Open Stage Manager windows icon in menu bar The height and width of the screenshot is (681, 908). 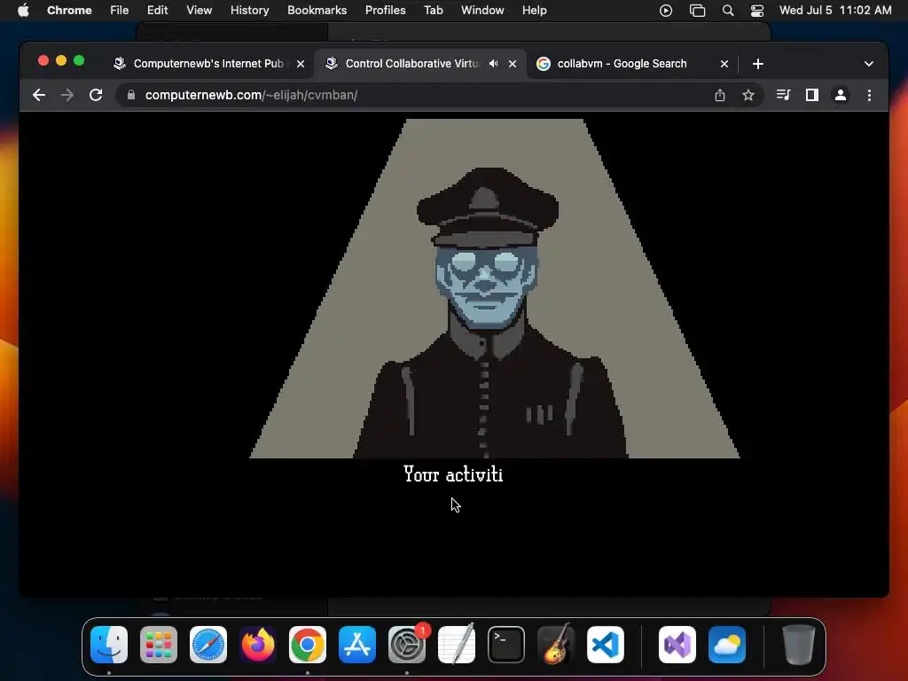coord(697,11)
